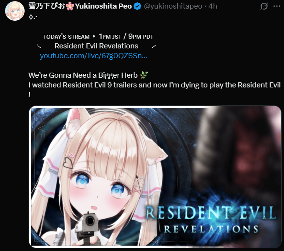Click the heart hair clip in the thumbnail
Image resolution: width=284 pixels, height=251 pixels.
tap(68, 162)
